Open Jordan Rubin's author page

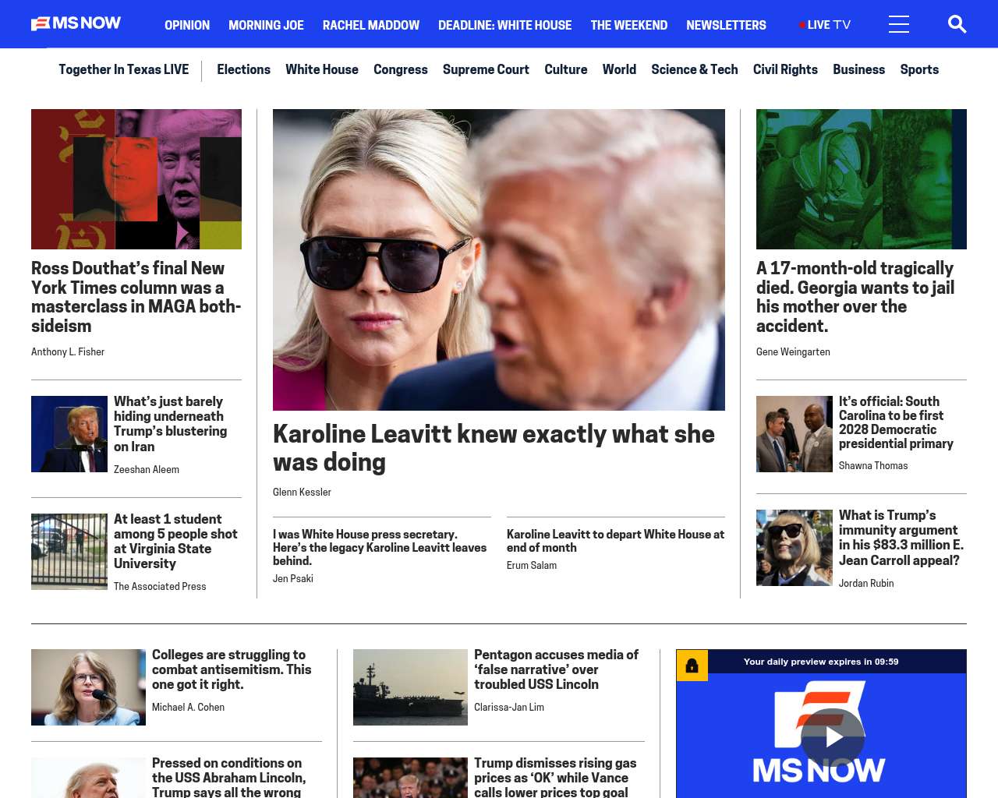tap(866, 584)
